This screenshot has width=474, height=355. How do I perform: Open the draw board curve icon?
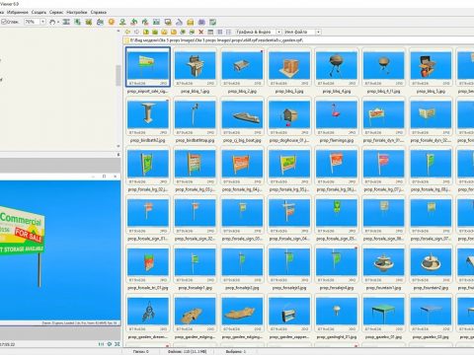click(179, 22)
